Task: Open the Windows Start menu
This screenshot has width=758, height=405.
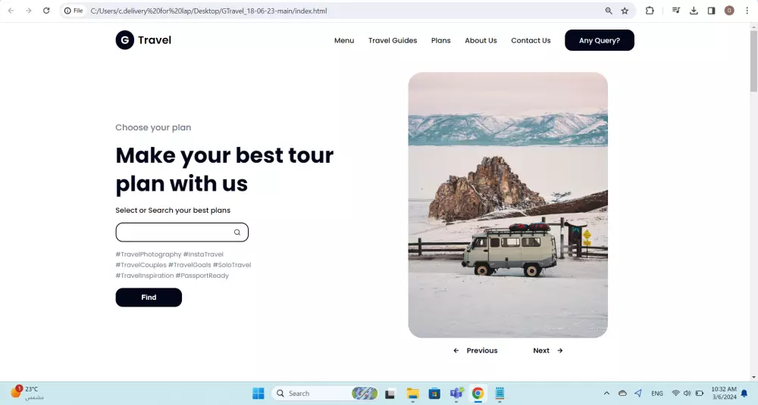Action: (x=258, y=394)
